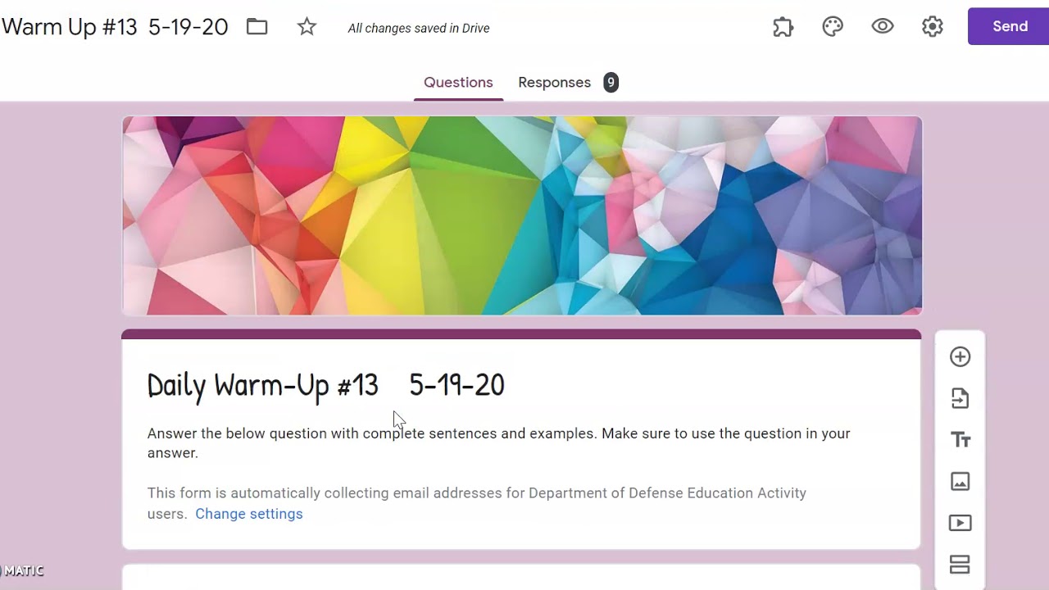Click the Add image icon
The image size is (1049, 590).
click(x=960, y=482)
